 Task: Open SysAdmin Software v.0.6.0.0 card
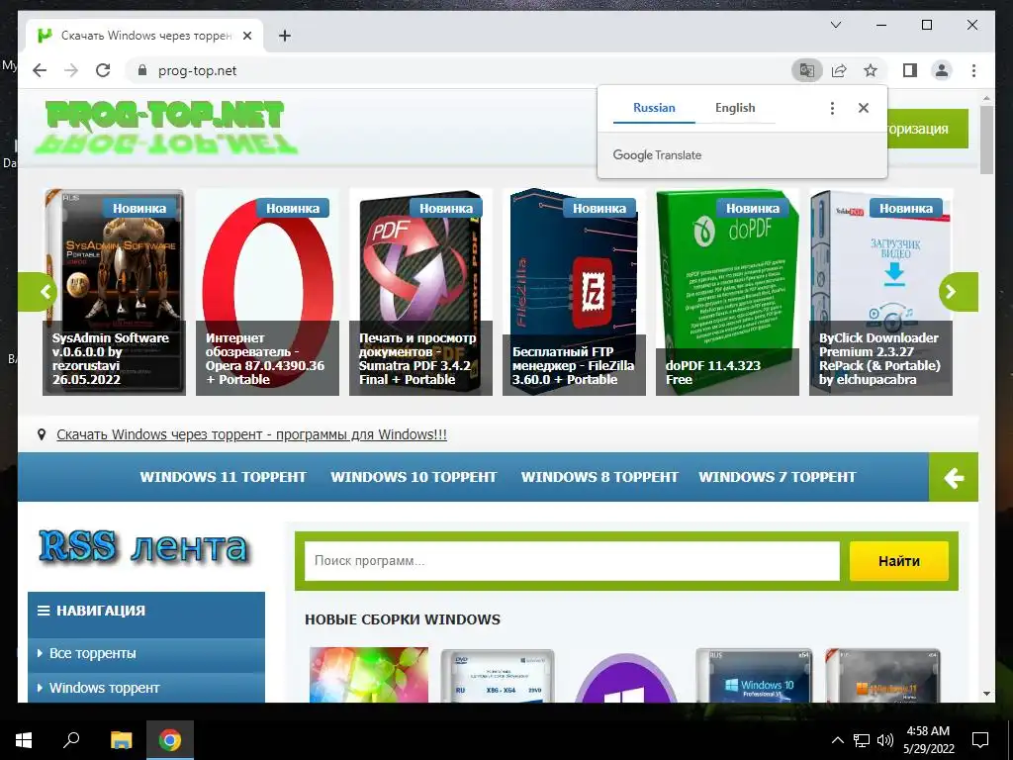115,292
